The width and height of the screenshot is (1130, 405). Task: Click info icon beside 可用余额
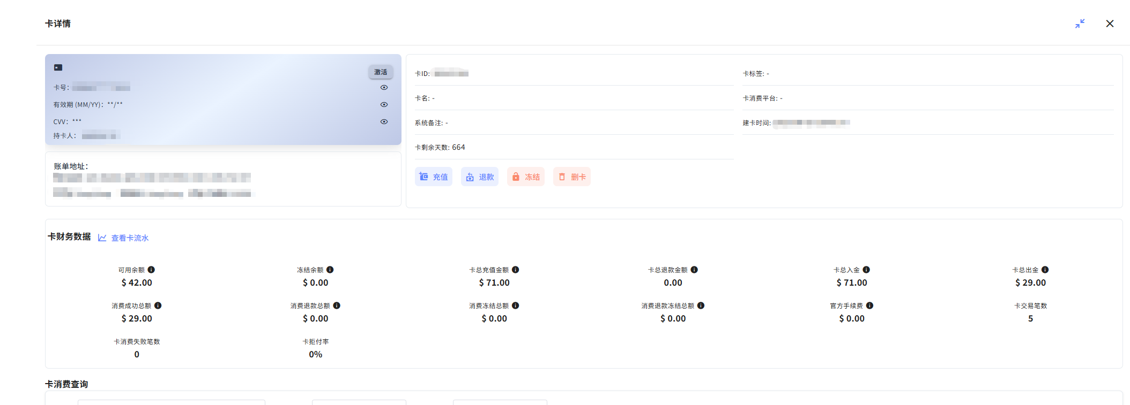click(151, 270)
